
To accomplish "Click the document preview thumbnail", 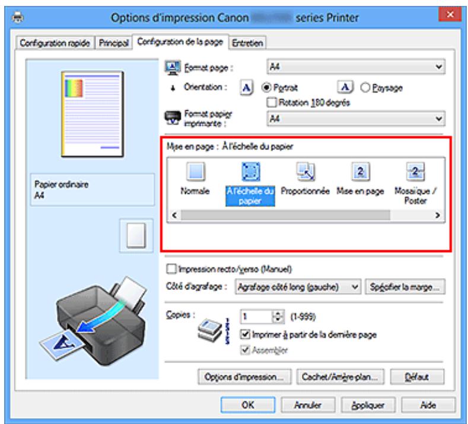I will click(93, 114).
